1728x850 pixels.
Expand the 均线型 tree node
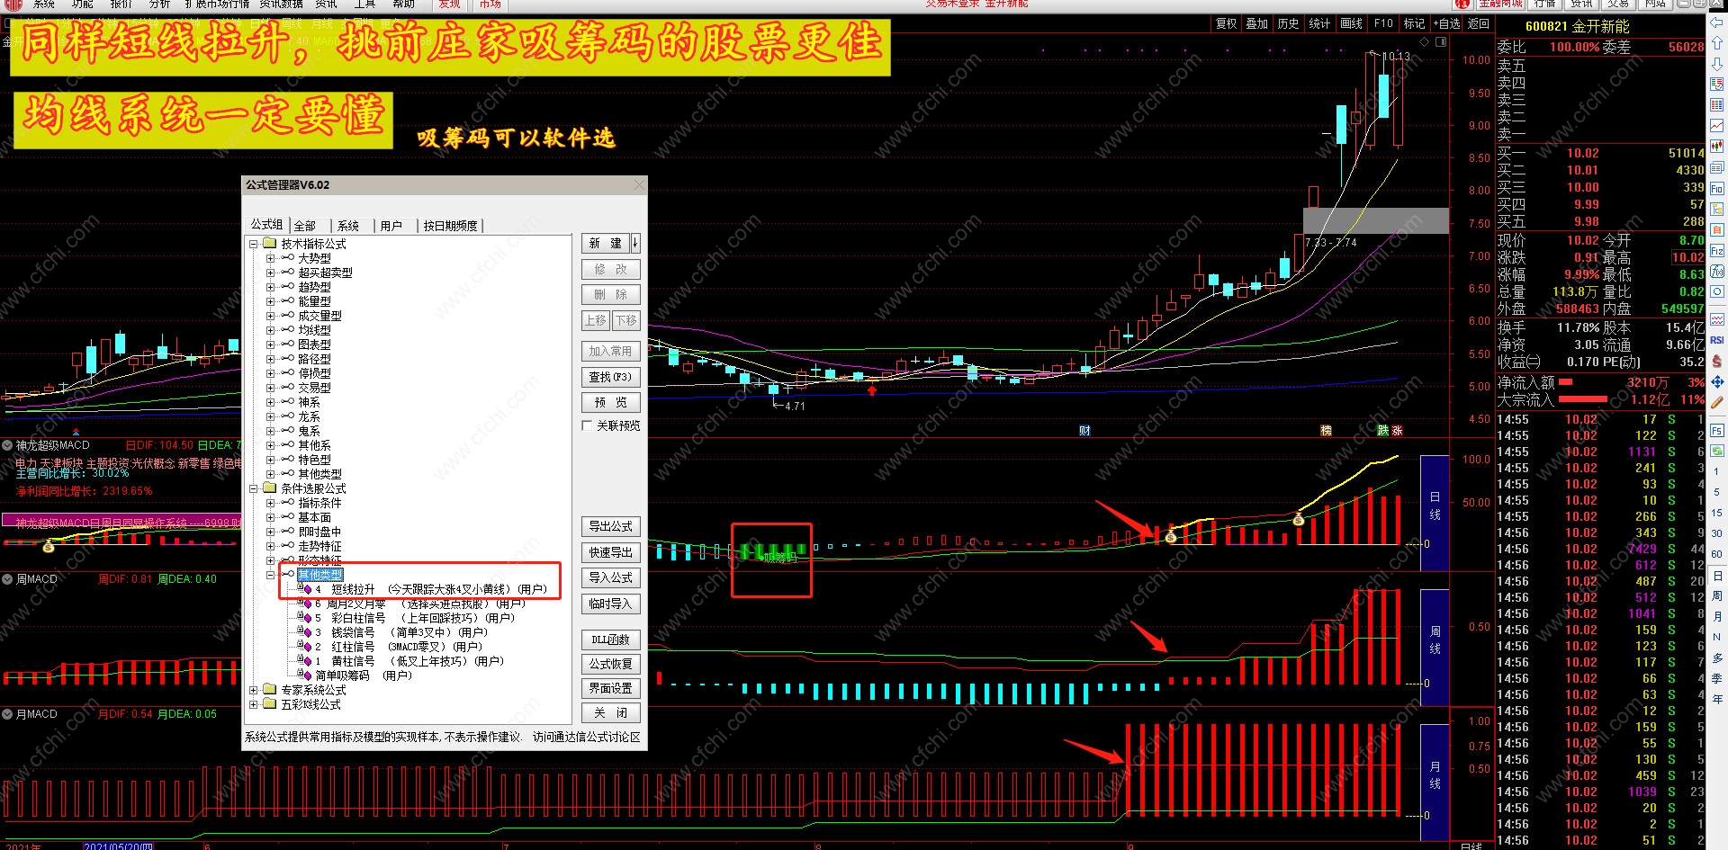pos(270,330)
